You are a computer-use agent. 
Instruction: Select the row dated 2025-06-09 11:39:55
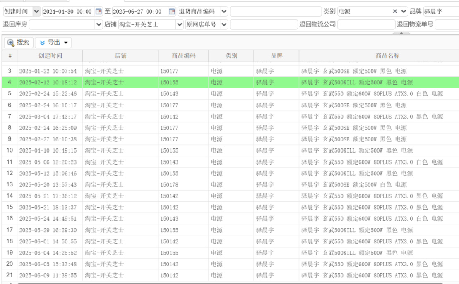pyautogui.click(x=231, y=275)
